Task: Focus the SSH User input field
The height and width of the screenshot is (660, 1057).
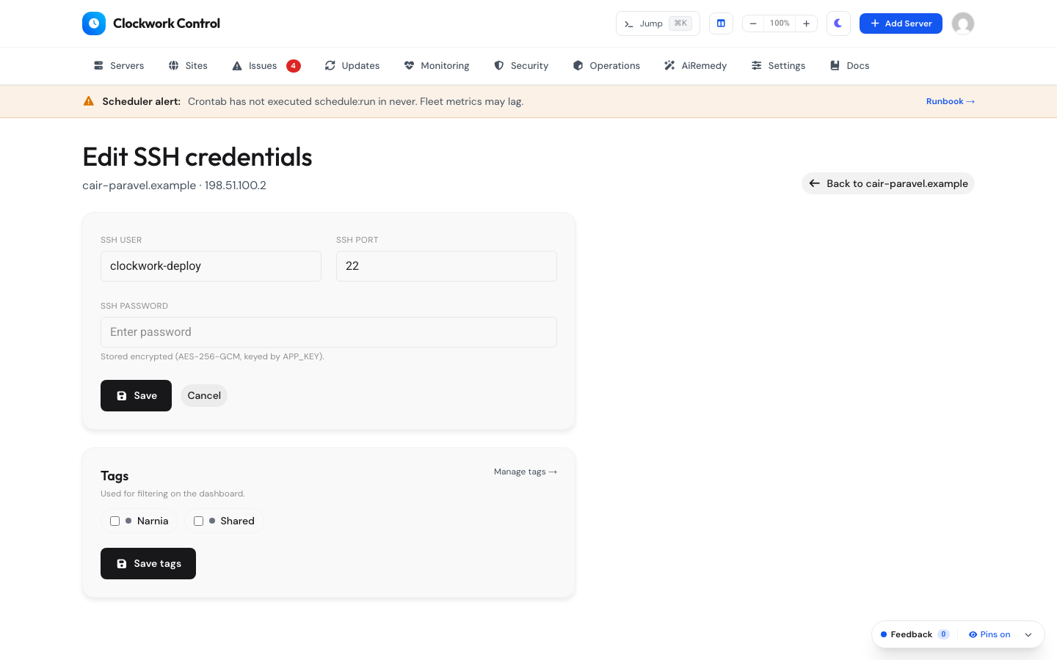Action: click(211, 266)
